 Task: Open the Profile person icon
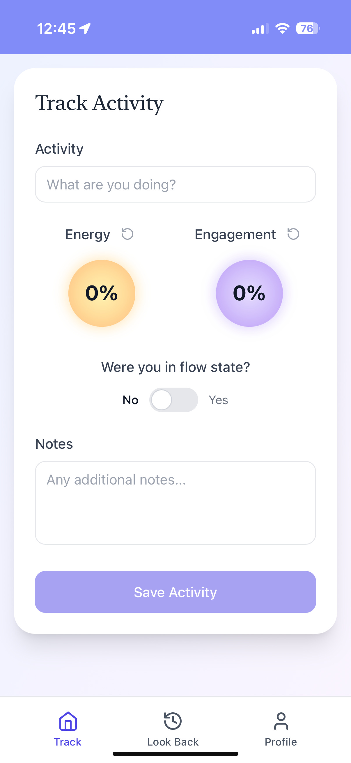tap(281, 721)
